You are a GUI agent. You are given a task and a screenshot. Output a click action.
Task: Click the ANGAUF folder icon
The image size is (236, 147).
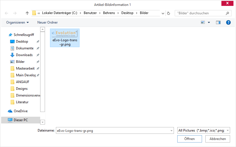[x=12, y=82]
